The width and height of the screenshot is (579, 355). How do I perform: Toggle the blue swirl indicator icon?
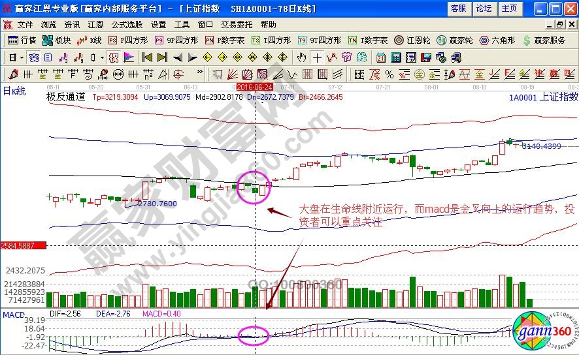click(x=34, y=57)
